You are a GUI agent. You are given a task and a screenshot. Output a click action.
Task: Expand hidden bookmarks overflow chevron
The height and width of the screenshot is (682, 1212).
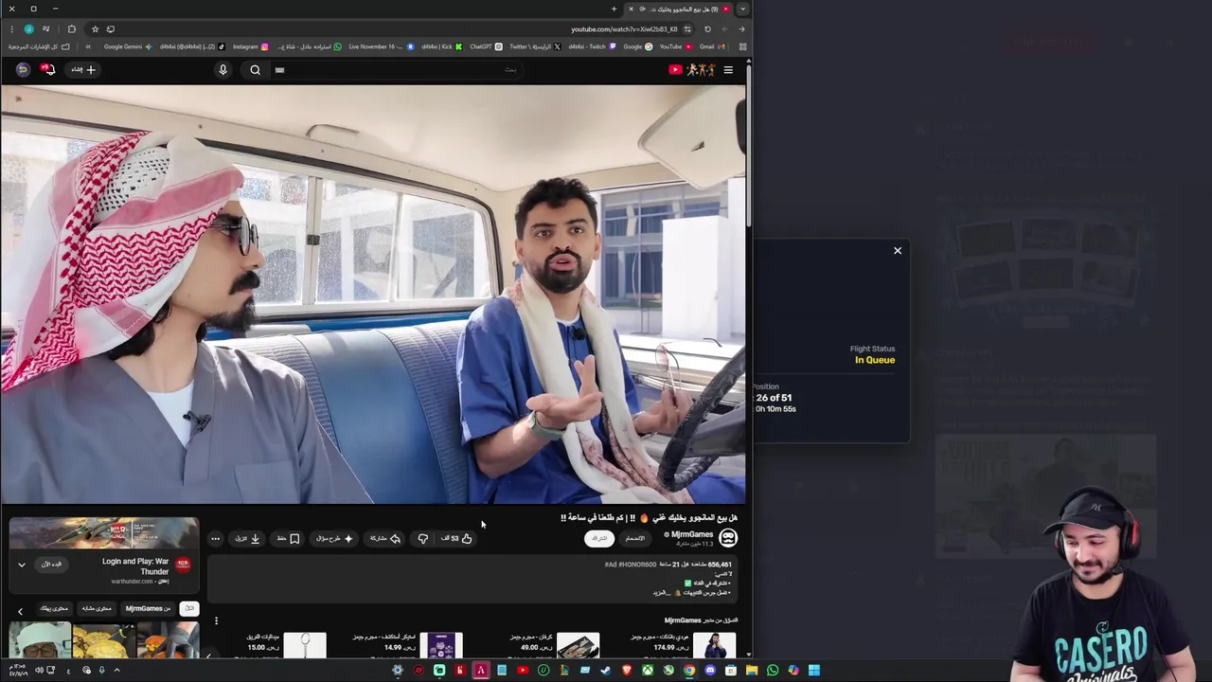[88, 46]
